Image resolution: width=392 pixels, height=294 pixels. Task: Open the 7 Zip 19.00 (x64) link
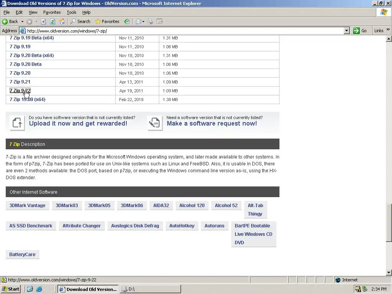(28, 99)
